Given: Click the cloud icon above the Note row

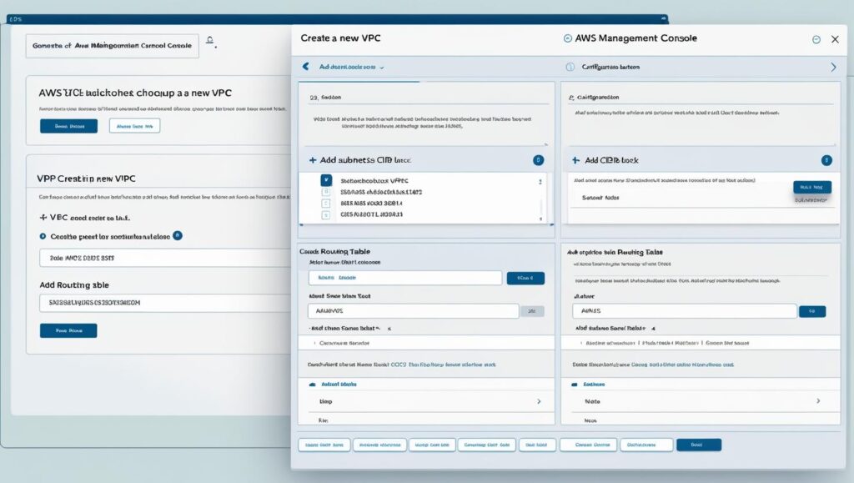Looking at the screenshot, I should [x=574, y=385].
